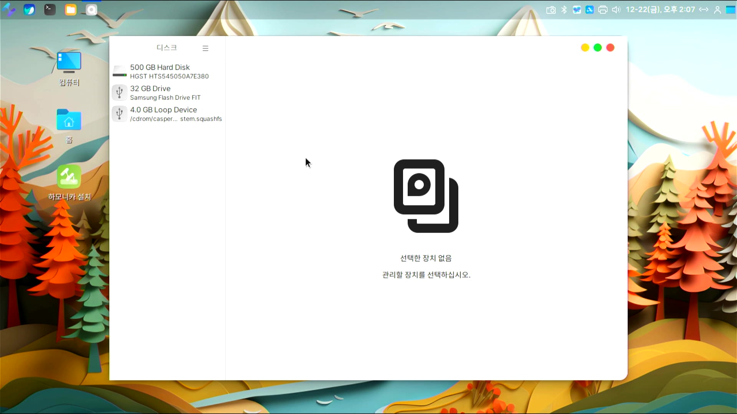Open the 홈 folder desktop icon

coord(69,126)
